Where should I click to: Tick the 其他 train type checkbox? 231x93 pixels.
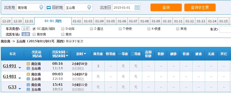[x=178, y=29]
